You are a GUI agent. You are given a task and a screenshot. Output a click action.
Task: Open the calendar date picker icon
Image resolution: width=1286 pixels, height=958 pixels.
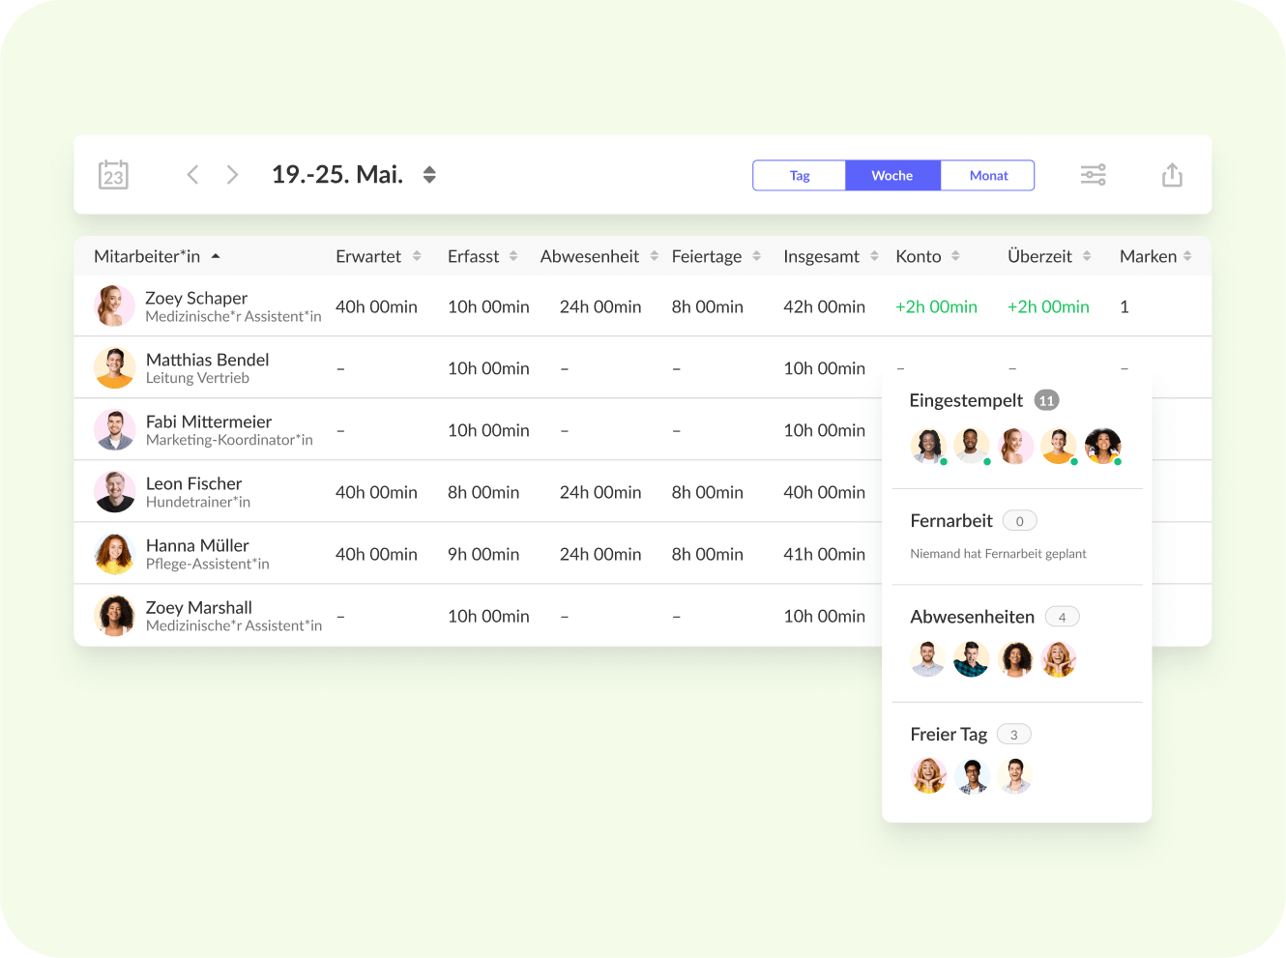113,174
